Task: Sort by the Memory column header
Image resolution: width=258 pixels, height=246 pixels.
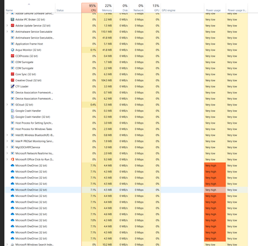Action: pos(105,8)
